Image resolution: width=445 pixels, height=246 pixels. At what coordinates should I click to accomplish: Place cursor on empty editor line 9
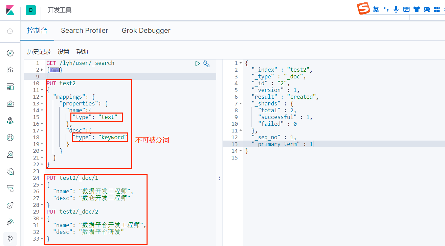(x=130, y=76)
